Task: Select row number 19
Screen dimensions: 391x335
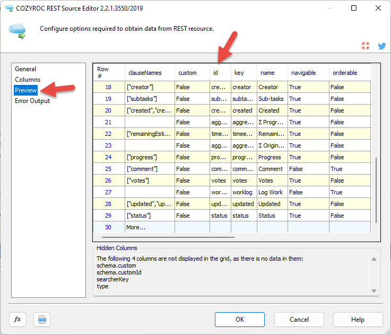Action: coord(108,99)
